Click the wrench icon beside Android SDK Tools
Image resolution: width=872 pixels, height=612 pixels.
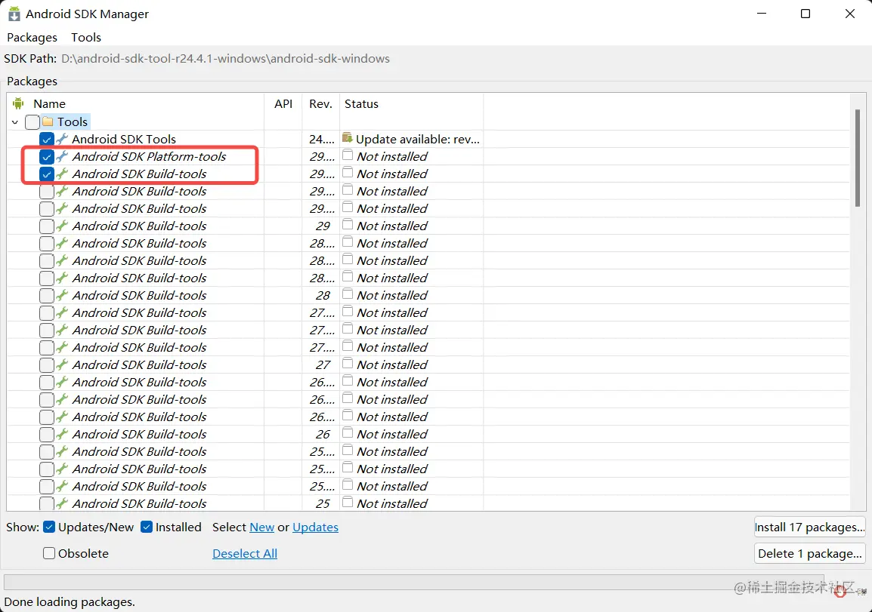(x=62, y=139)
